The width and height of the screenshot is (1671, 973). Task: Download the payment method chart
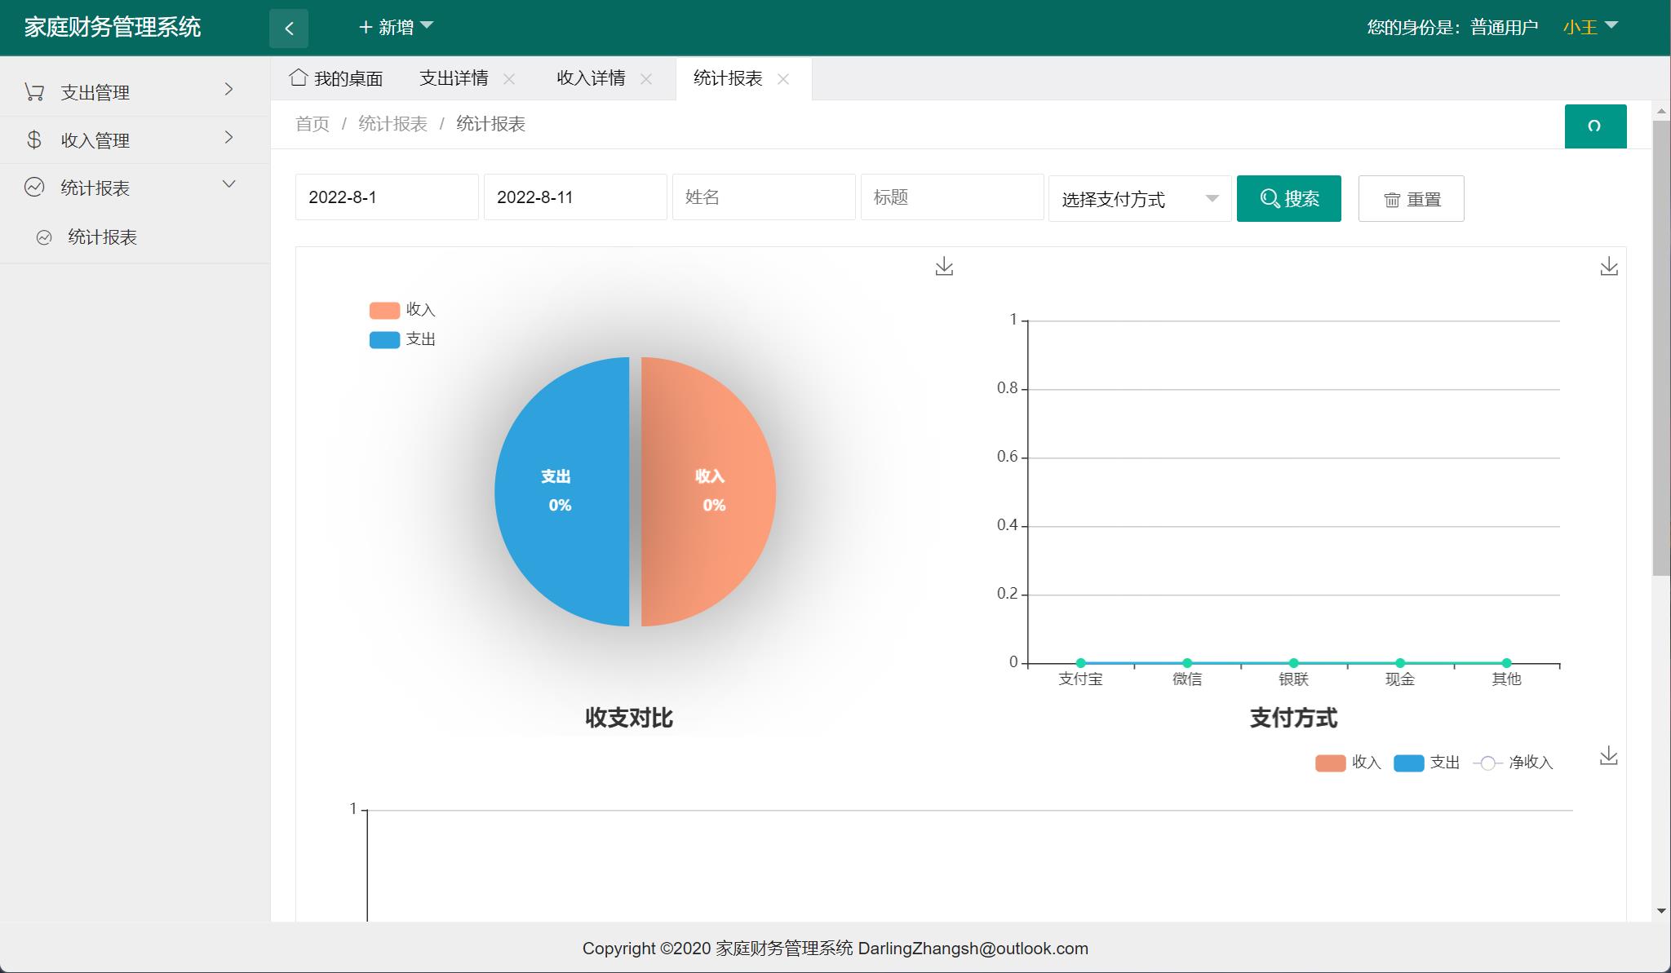click(1609, 266)
